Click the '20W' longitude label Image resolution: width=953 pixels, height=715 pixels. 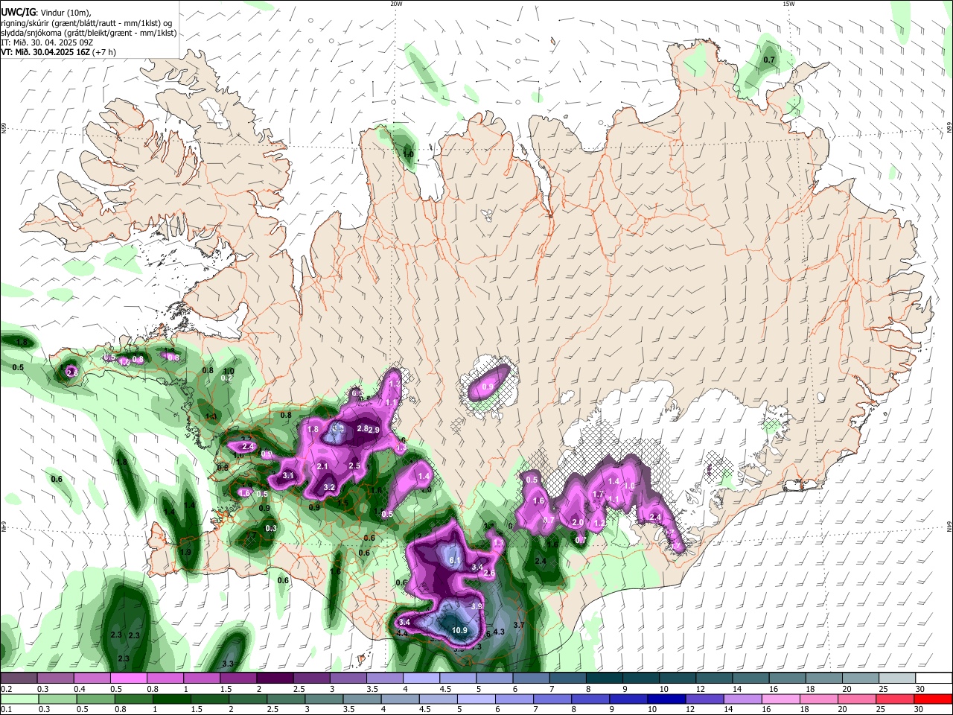[396, 4]
